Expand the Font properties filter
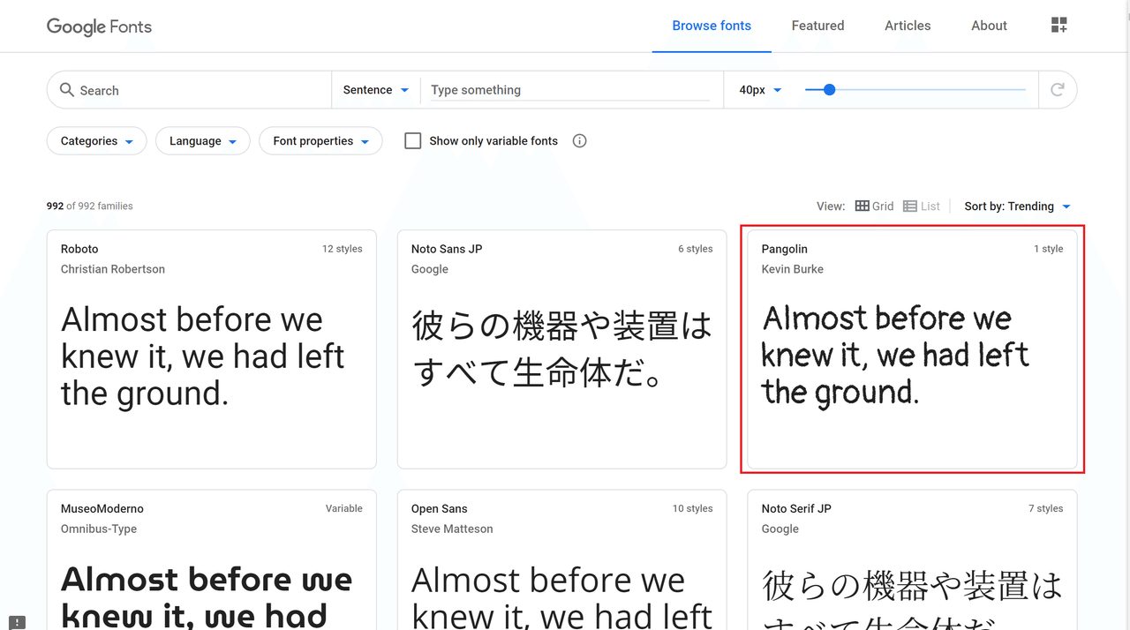This screenshot has width=1130, height=630. 320,141
